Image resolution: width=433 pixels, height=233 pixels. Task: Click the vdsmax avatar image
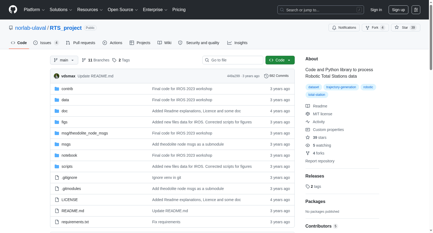point(57,76)
